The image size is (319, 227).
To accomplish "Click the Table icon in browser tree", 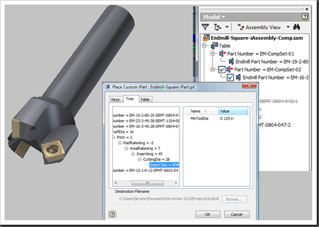I will click(214, 45).
